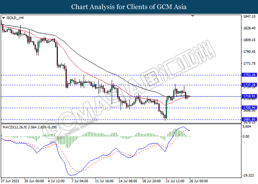
Task: Click the 1790.45 price axis value
Action: [249, 52]
